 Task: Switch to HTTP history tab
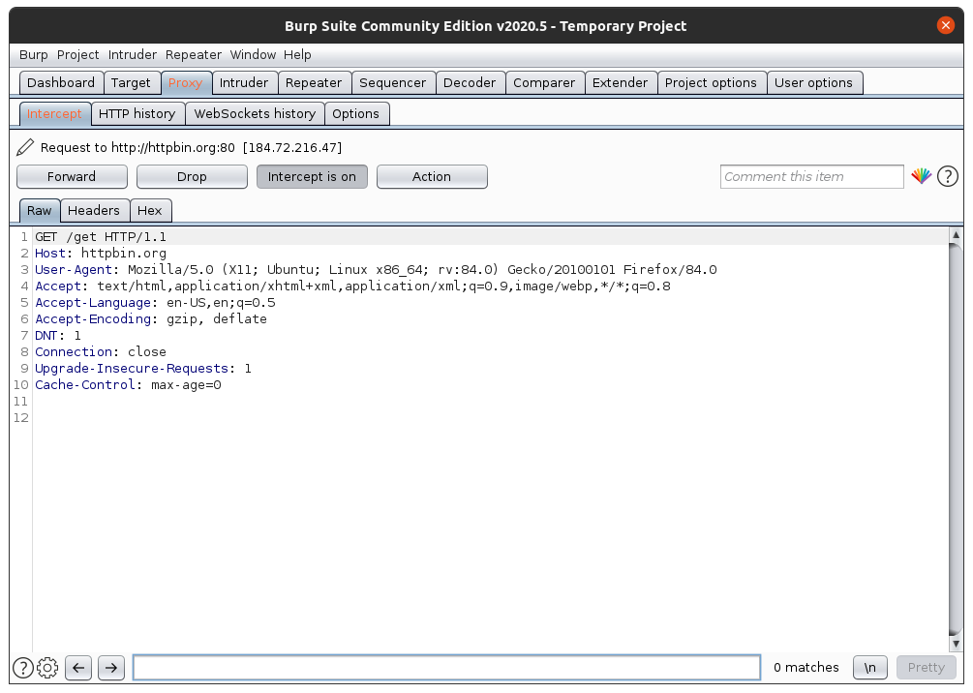click(x=137, y=113)
